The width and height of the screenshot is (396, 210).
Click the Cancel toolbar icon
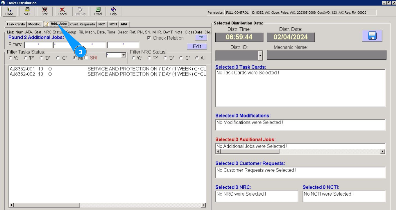click(62, 11)
